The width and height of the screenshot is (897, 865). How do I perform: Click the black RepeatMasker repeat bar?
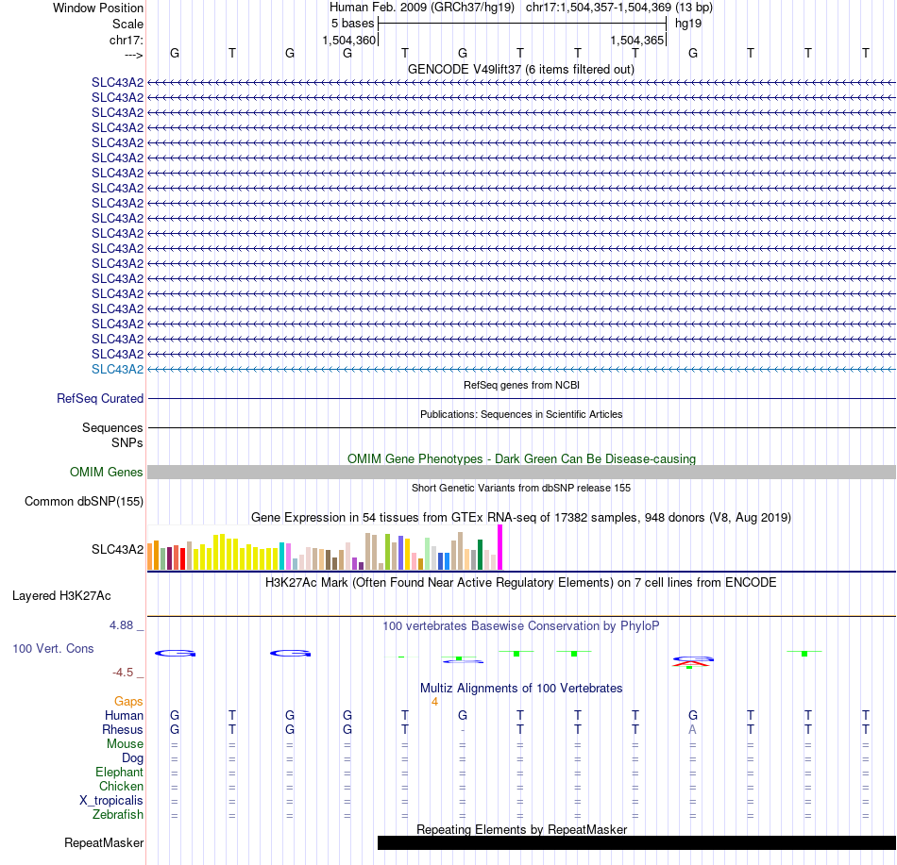point(636,842)
